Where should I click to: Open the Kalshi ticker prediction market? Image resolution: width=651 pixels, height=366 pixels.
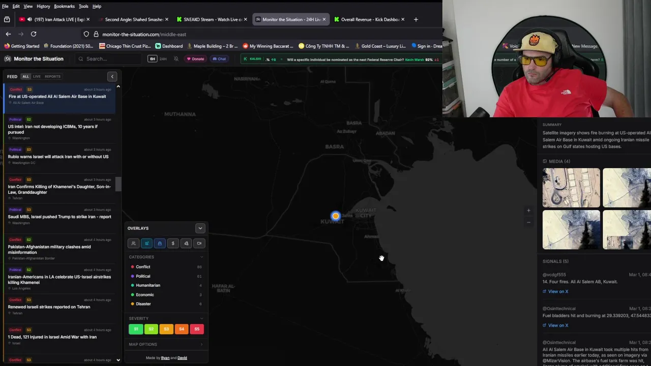tap(341, 59)
